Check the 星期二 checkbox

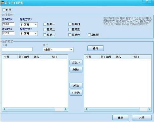45,30
